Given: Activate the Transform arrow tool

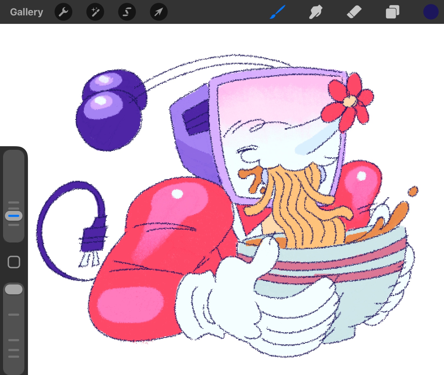Looking at the screenshot, I should 159,12.
